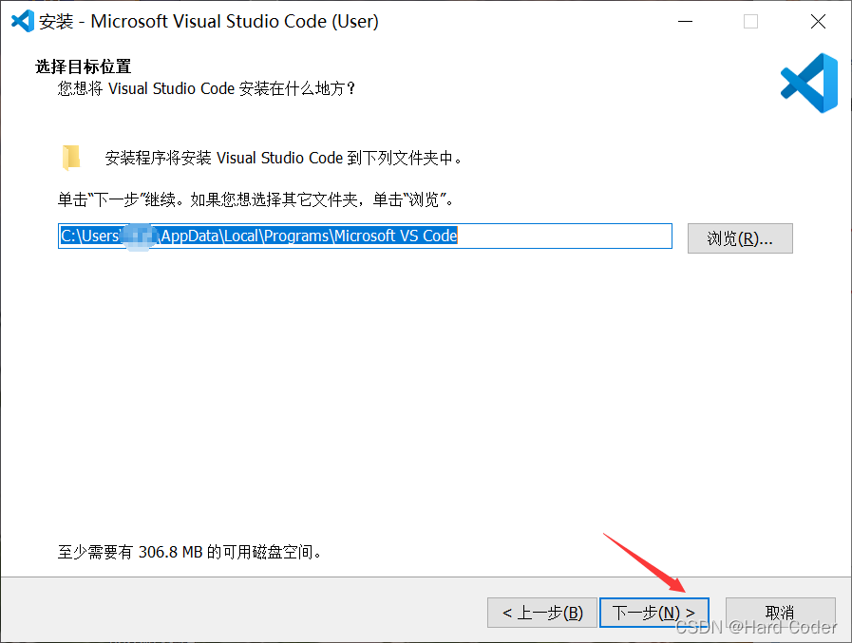Image resolution: width=852 pixels, height=643 pixels.
Task: Click the install path input field
Action: click(x=365, y=236)
